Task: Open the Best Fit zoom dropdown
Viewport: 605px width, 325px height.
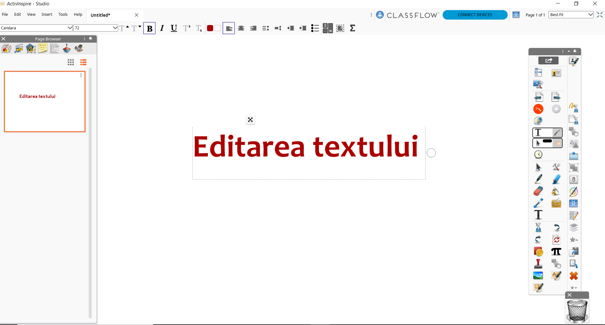Action: click(590, 15)
